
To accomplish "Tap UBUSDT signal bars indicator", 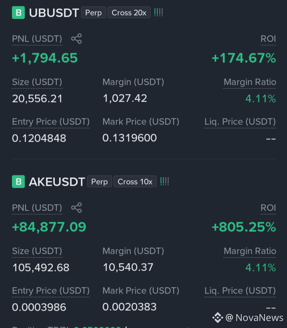I will pos(159,12).
